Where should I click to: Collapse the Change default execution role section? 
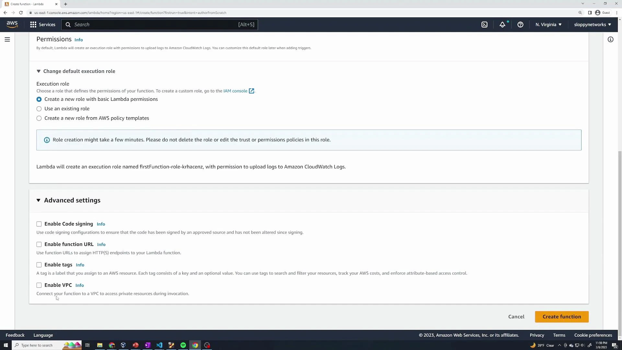click(39, 71)
